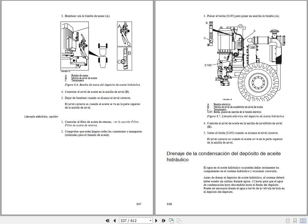Click the snapshot icon beside the navigation arrows
Viewport: 308px width, 224px height.
coord(171,220)
